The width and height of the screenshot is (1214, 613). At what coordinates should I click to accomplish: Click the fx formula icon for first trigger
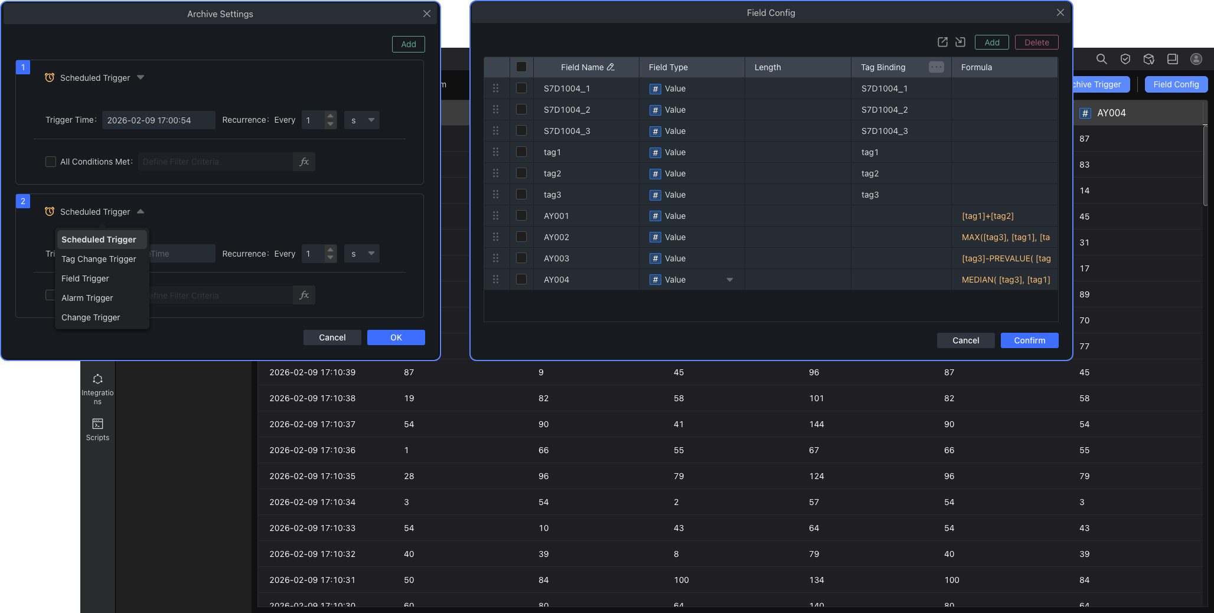[x=304, y=162]
